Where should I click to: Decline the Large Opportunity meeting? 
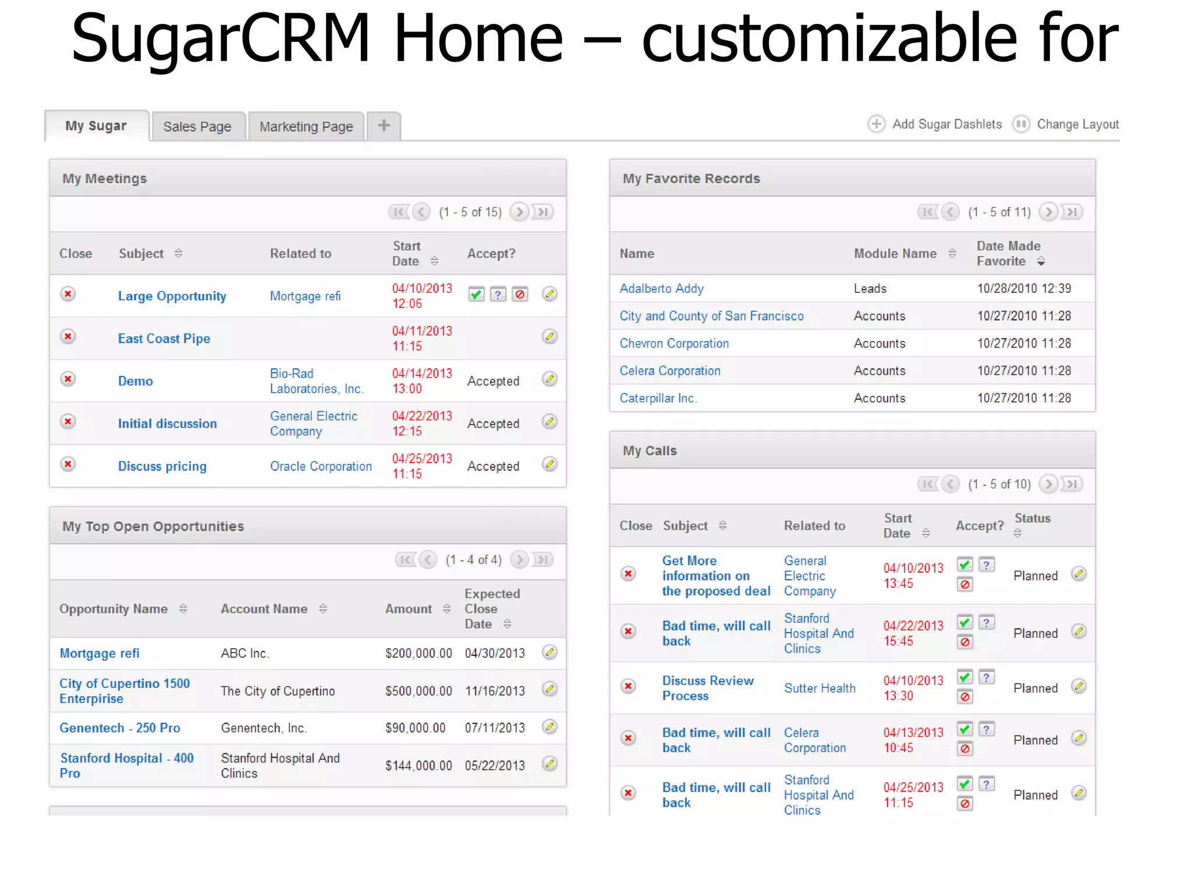[520, 295]
